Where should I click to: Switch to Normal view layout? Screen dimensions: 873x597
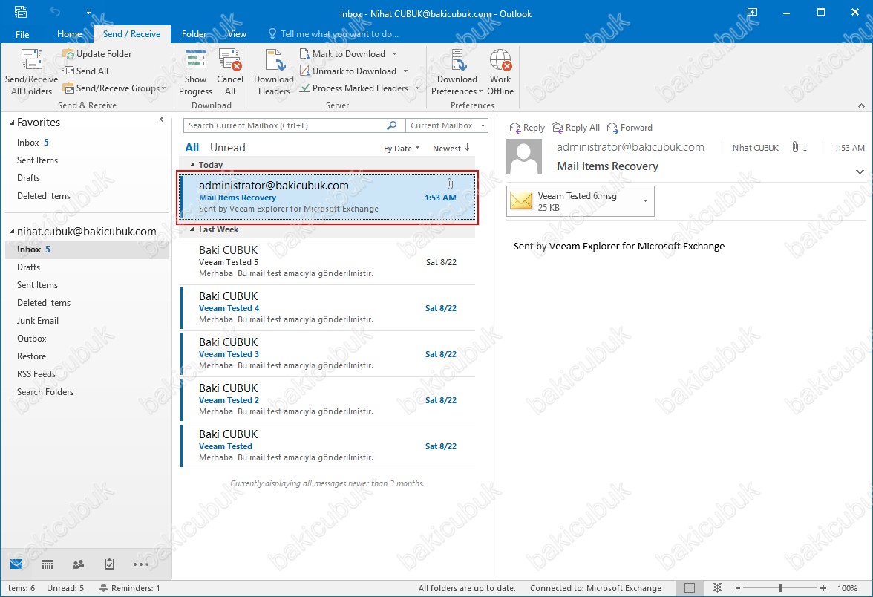689,587
